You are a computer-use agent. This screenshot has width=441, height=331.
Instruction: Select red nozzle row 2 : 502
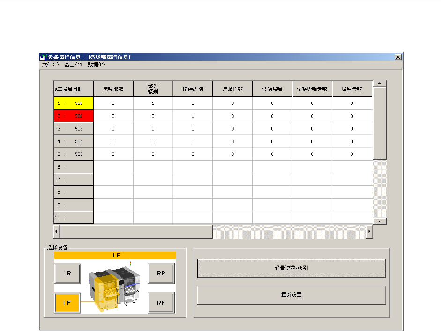click(x=74, y=116)
